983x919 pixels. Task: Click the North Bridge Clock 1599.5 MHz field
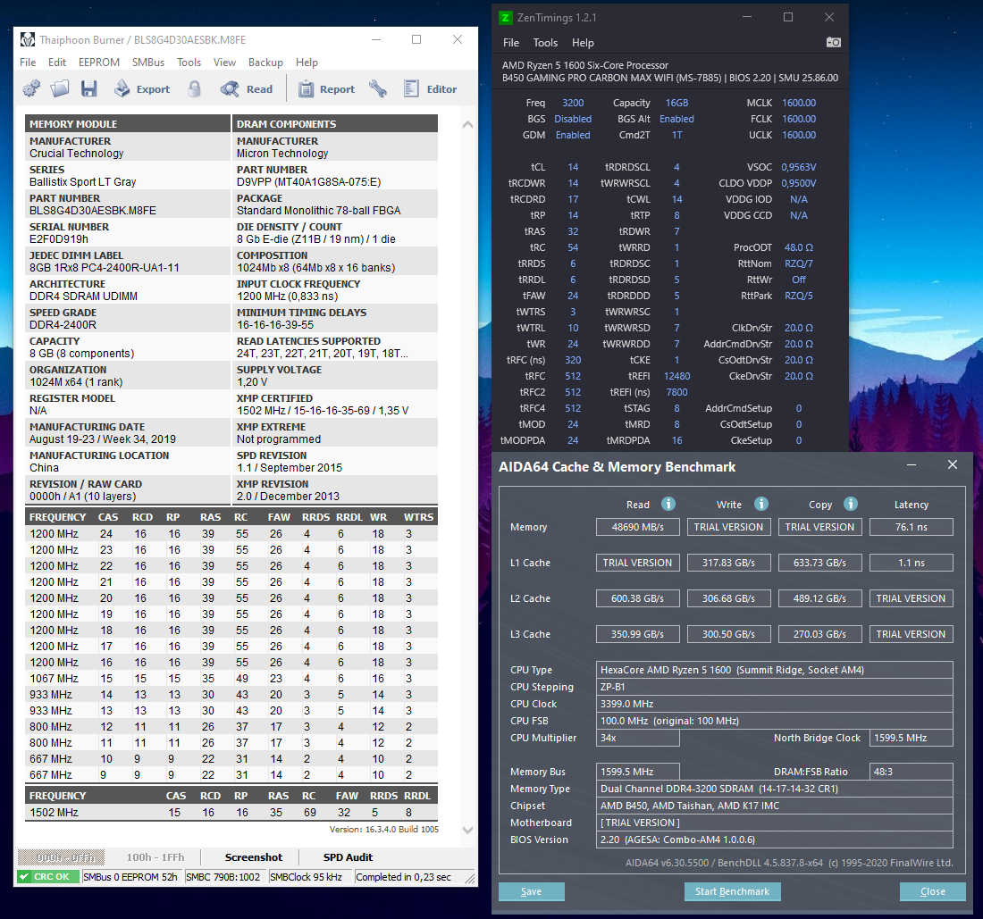coord(911,738)
